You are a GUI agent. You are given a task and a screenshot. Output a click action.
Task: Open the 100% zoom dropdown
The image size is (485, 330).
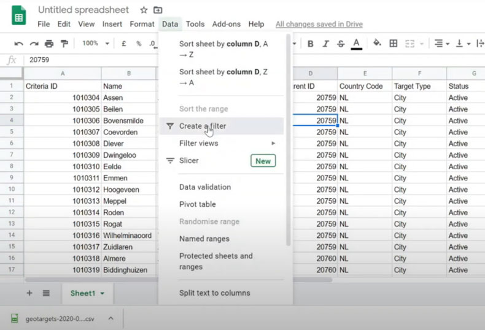[x=96, y=44]
